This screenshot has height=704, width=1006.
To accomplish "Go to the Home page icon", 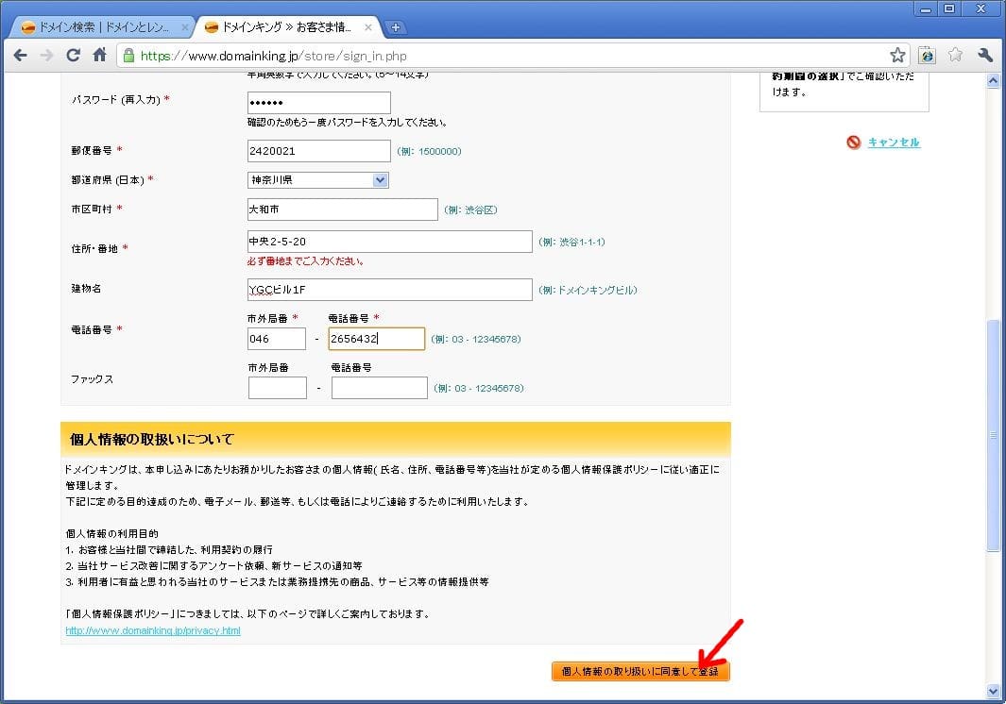I will [99, 56].
